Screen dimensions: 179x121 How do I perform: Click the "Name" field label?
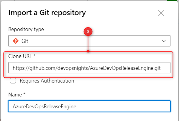coord(15,94)
